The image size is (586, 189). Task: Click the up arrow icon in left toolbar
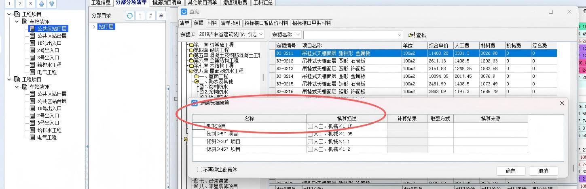(41, 4)
